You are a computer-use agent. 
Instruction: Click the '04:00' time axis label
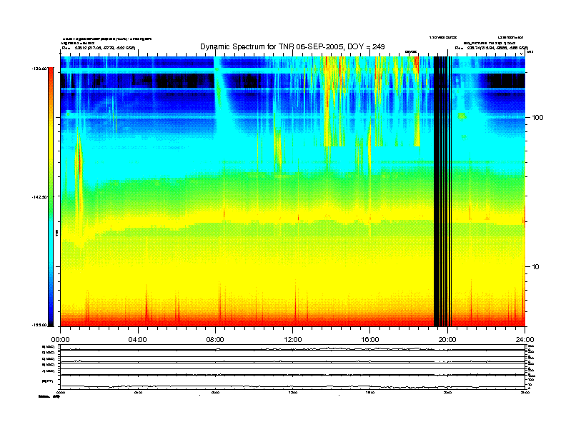[138, 340]
